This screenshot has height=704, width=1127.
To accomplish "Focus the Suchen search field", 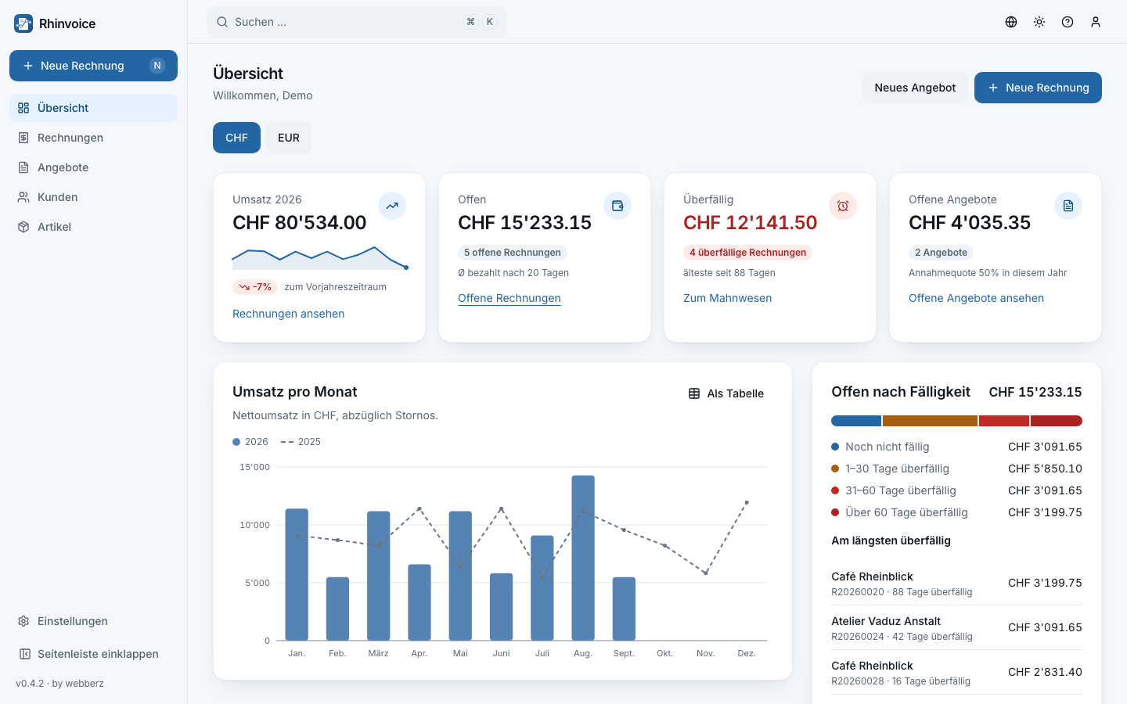I will click(357, 22).
